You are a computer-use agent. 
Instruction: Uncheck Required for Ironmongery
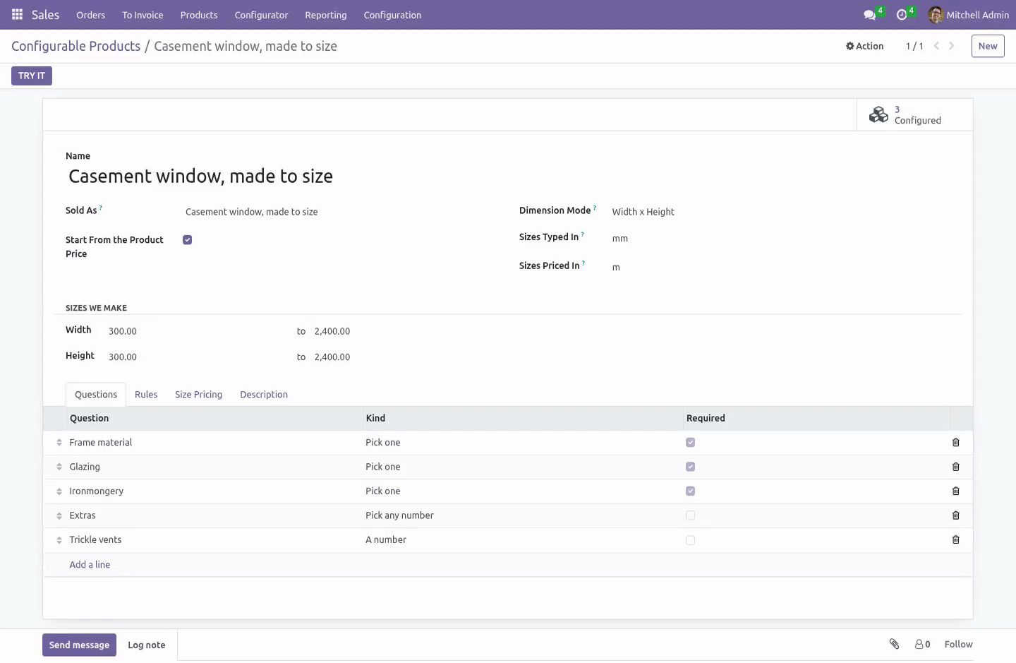(x=691, y=491)
